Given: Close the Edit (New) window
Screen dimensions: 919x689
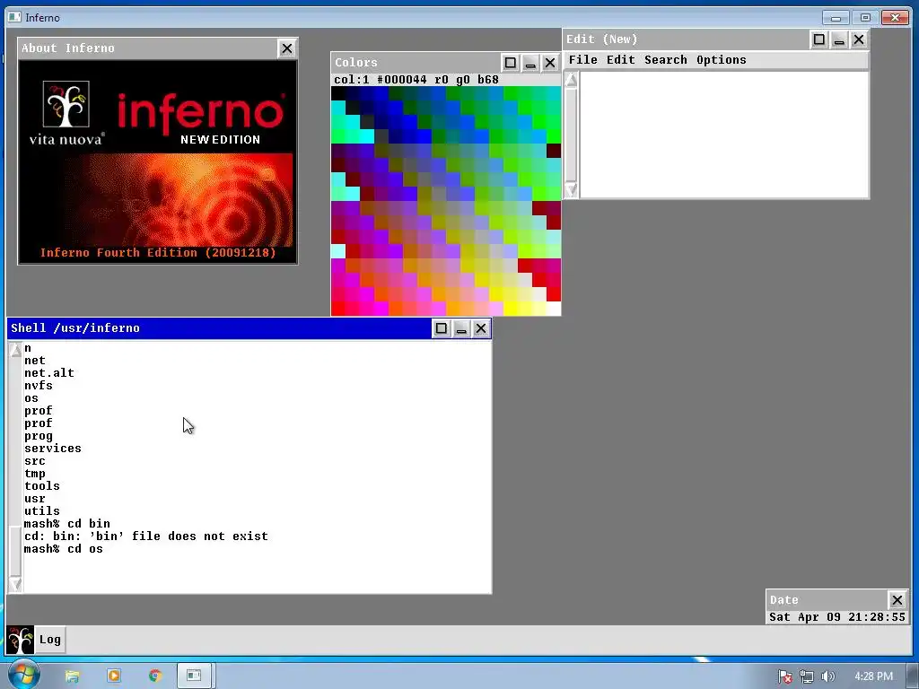Looking at the screenshot, I should click(x=859, y=39).
